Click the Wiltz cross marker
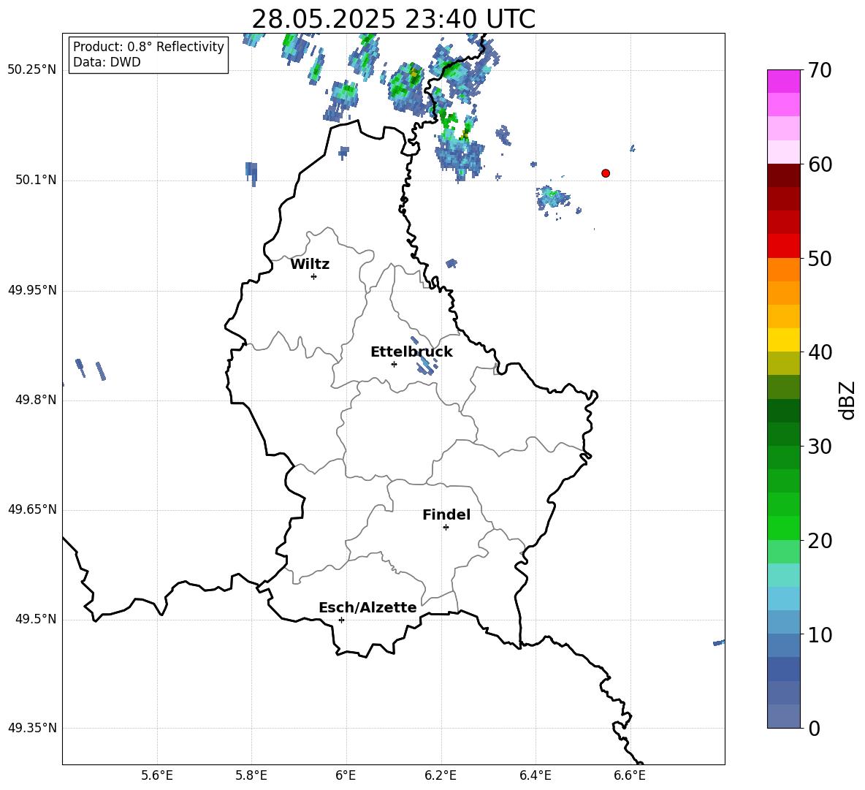Image resolution: width=865 pixels, height=790 pixels. (x=314, y=276)
